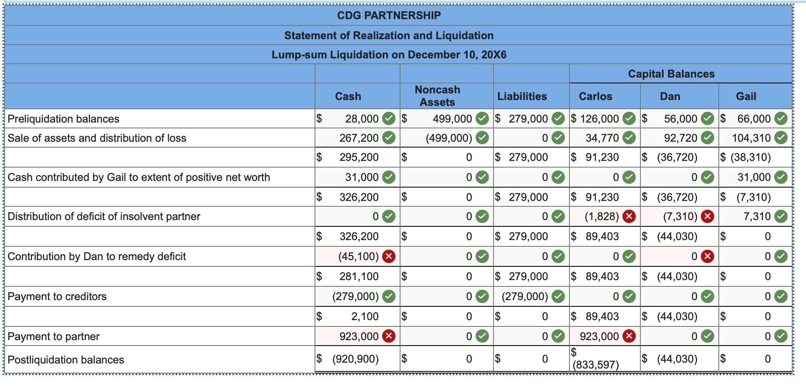The width and height of the screenshot is (806, 386).
Task: Click 'Sale of assets and distribution of loss'
Action: coord(97,138)
